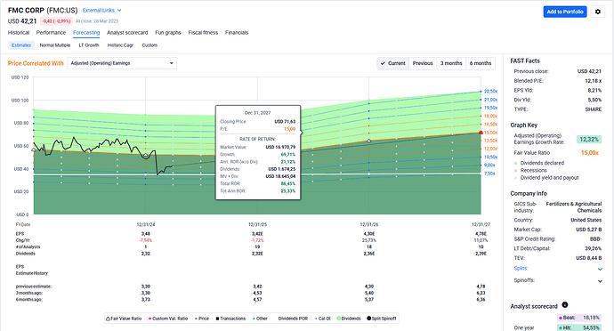Toggle Current estimates view

(392, 63)
